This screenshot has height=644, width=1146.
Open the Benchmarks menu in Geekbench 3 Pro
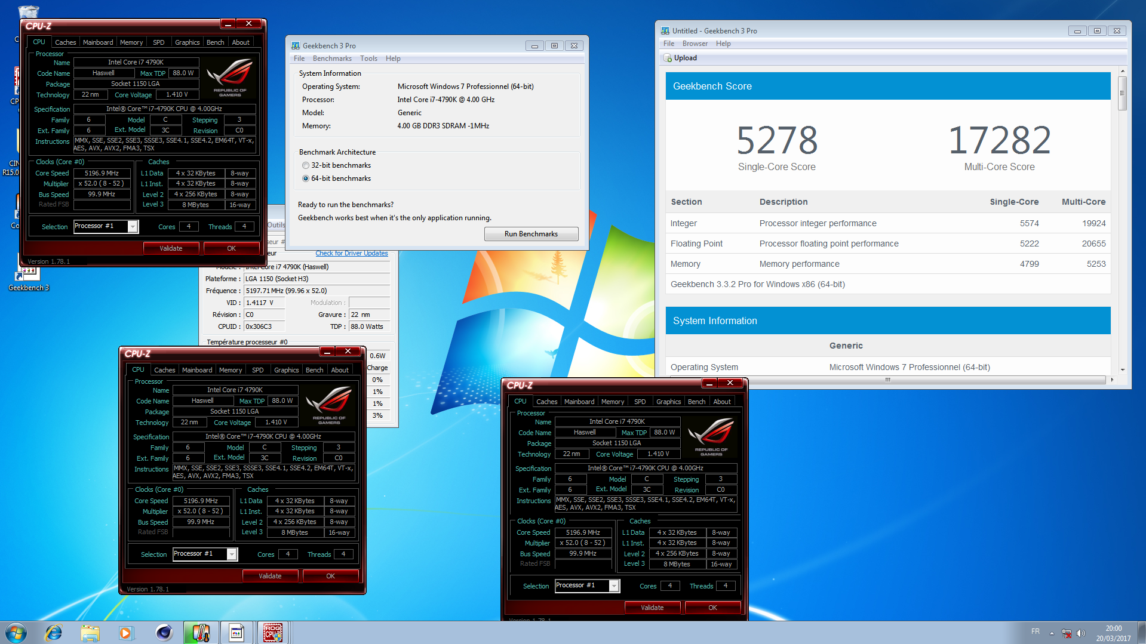click(x=332, y=58)
